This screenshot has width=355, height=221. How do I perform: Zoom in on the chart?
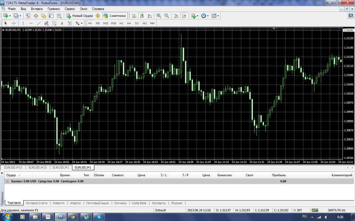pos(159,16)
